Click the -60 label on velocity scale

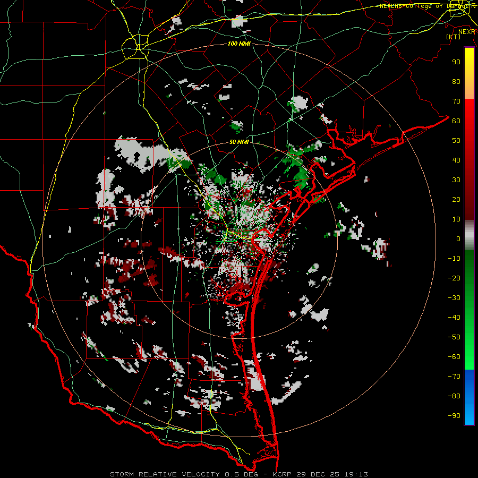[x=454, y=357]
